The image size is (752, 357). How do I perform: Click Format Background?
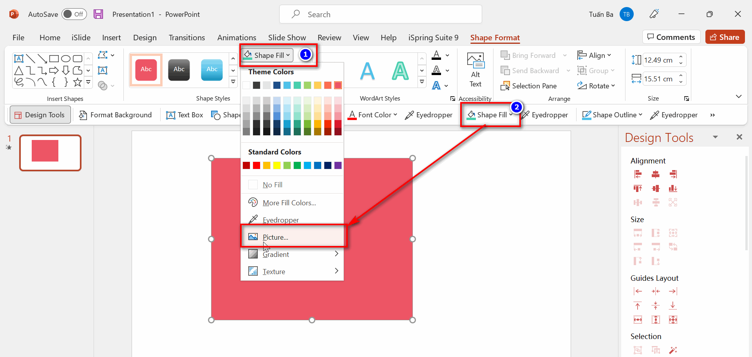click(x=116, y=115)
